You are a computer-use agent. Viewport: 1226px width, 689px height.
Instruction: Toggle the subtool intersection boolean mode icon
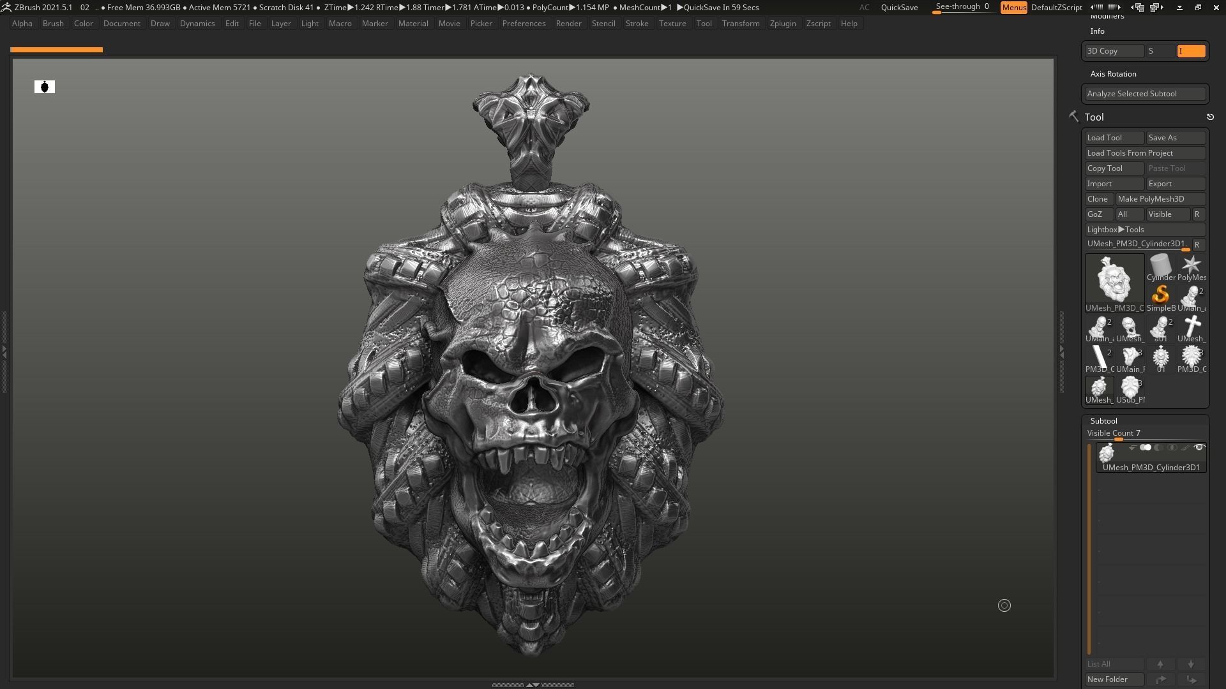pyautogui.click(x=1172, y=448)
